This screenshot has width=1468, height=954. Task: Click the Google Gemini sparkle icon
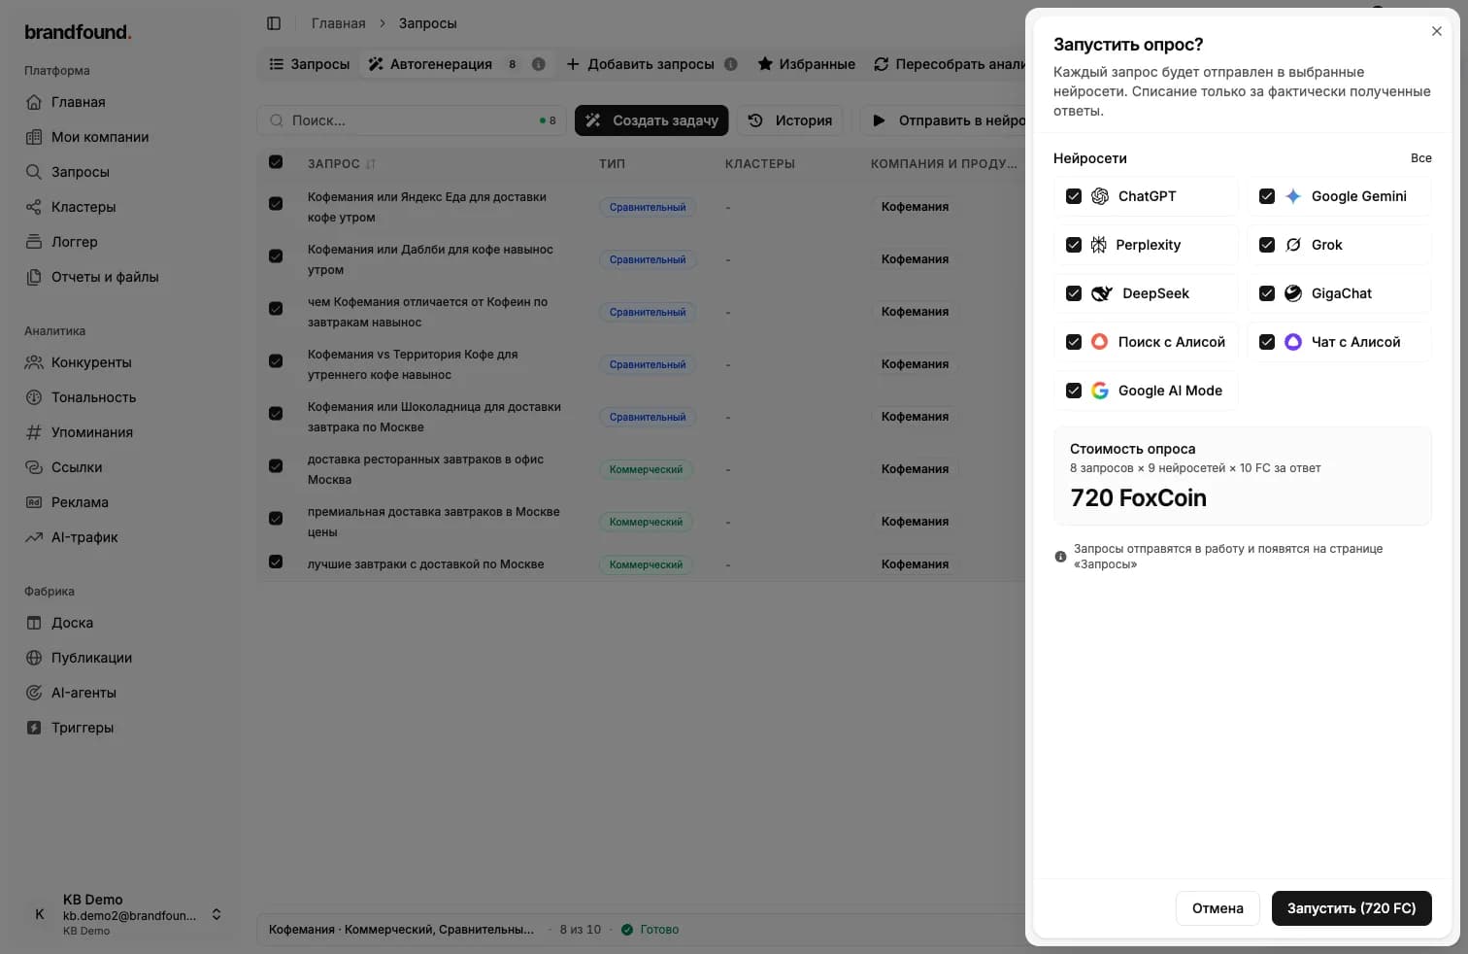pyautogui.click(x=1293, y=196)
